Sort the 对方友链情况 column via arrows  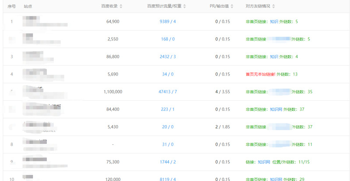[274, 7]
